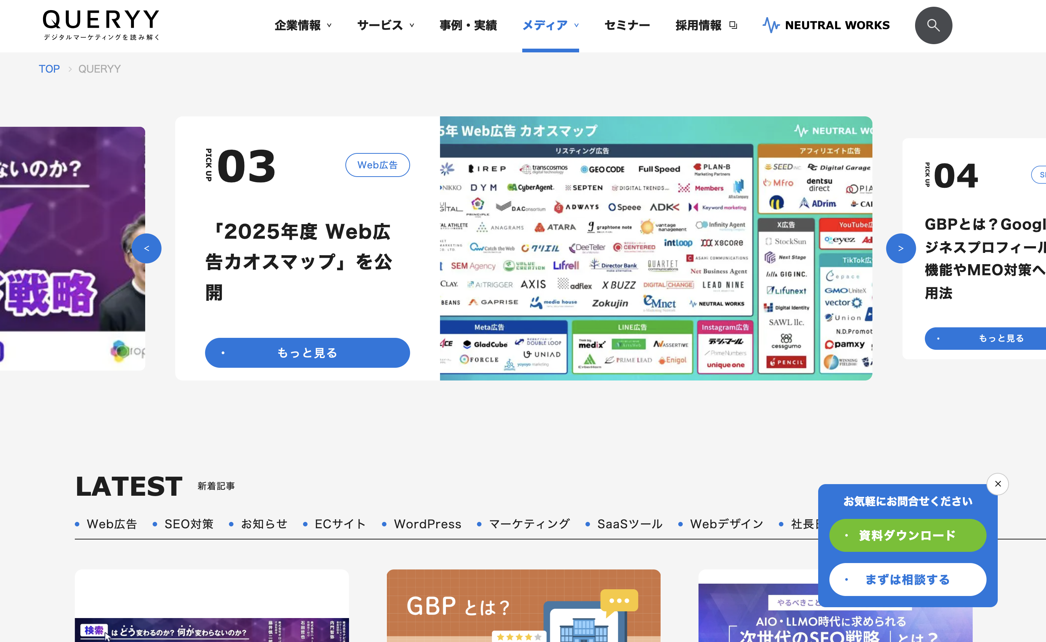Viewport: 1046px width, 642px height.
Task: Close the contact popup with X
Action: [x=998, y=484]
